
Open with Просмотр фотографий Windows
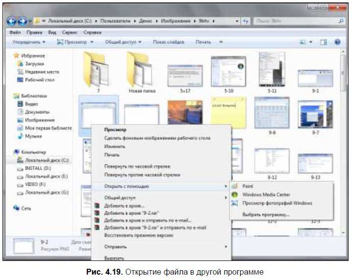tap(277, 203)
